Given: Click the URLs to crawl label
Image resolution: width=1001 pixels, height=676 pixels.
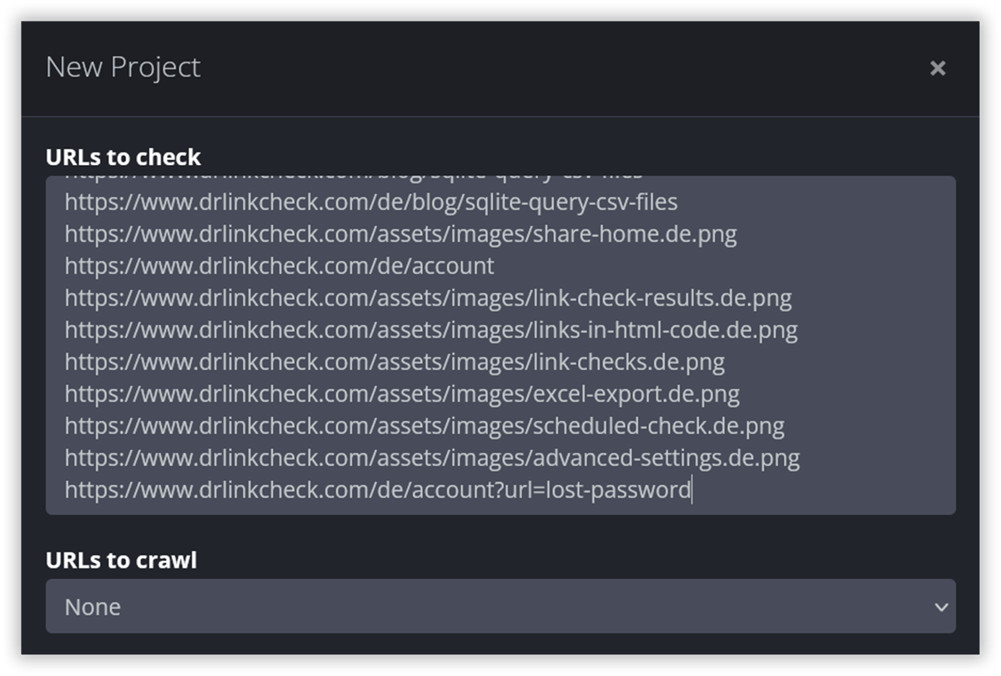Looking at the screenshot, I should click(x=122, y=560).
